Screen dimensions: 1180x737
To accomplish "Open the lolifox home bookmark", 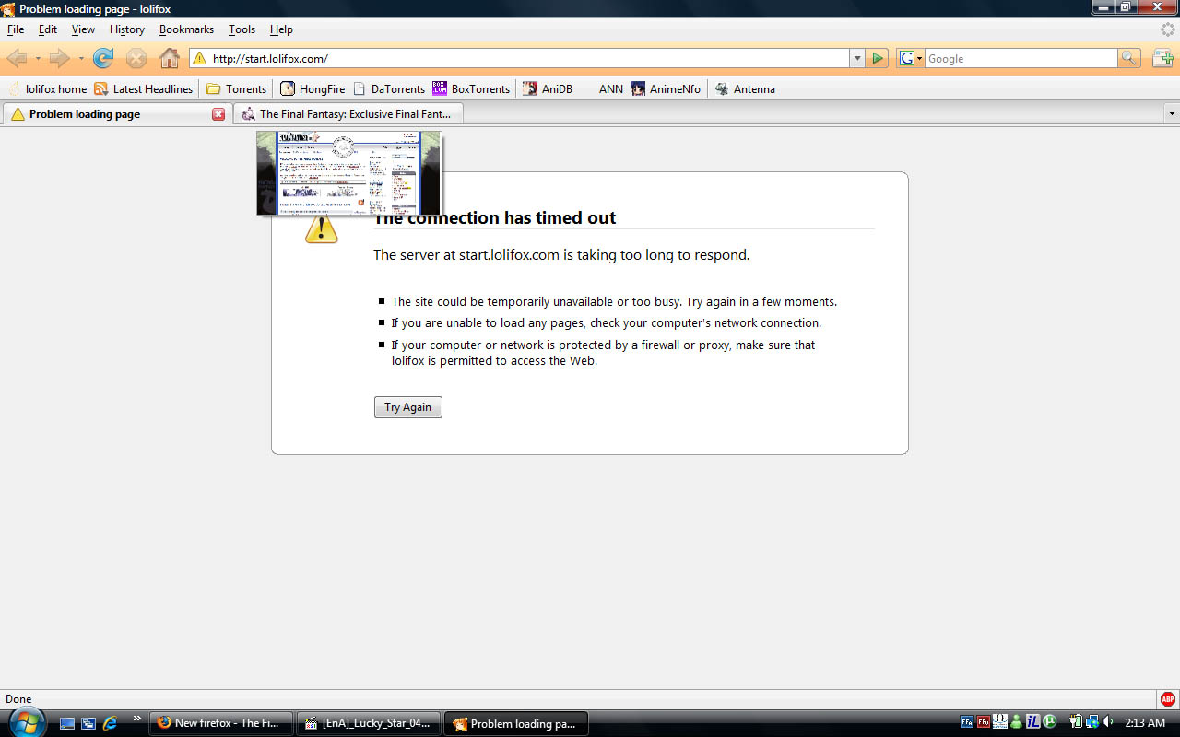I will click(47, 89).
